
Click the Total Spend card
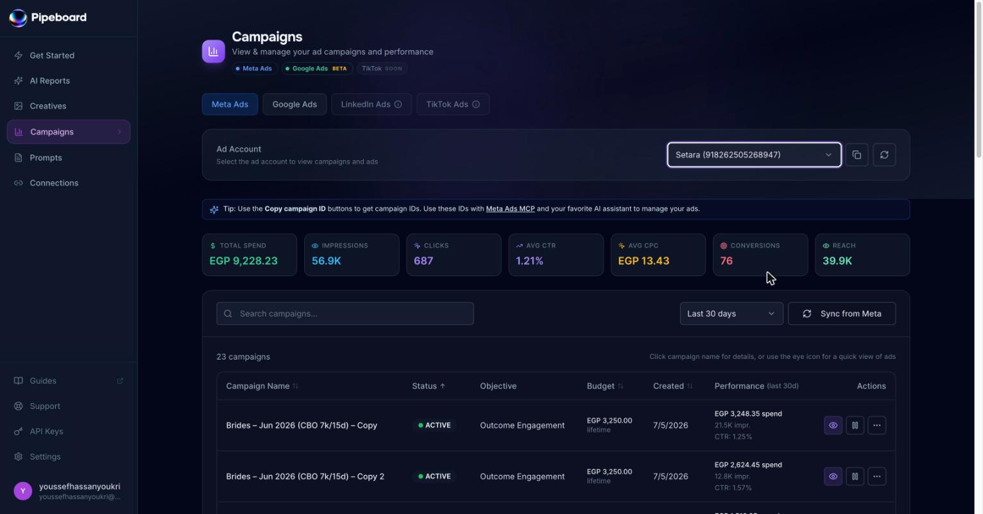coord(250,255)
